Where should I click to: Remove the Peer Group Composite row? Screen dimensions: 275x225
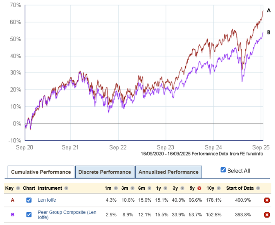267,215
